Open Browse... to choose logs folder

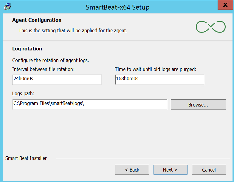point(198,105)
